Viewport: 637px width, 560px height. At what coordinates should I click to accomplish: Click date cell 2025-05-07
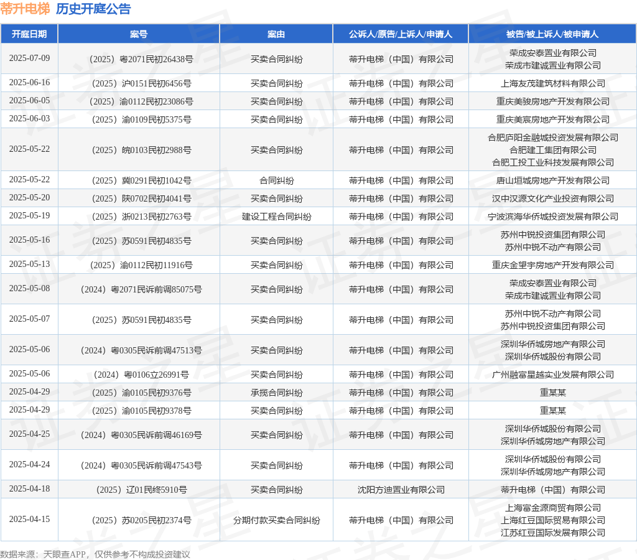(x=29, y=319)
